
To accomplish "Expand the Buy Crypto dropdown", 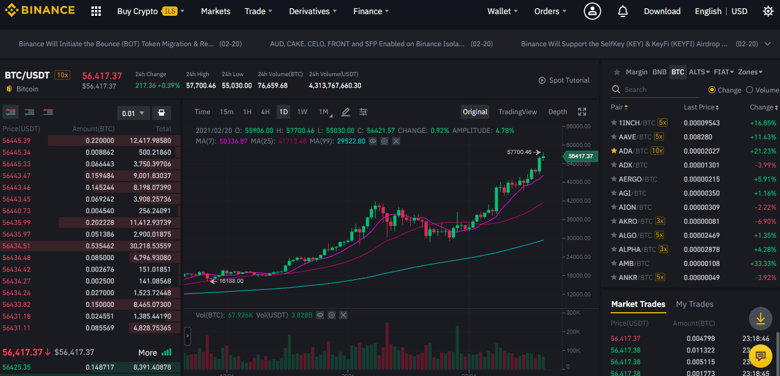I will coord(151,11).
